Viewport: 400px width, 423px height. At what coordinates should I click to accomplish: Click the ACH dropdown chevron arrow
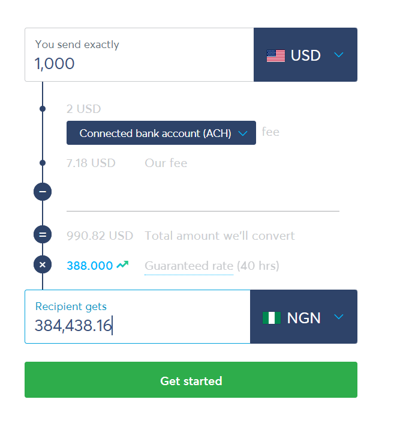tap(243, 133)
